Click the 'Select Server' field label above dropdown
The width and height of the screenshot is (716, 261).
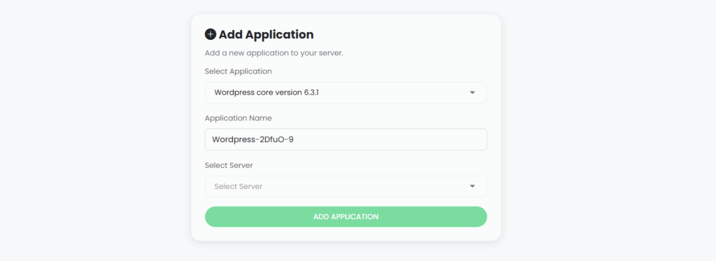coord(229,165)
